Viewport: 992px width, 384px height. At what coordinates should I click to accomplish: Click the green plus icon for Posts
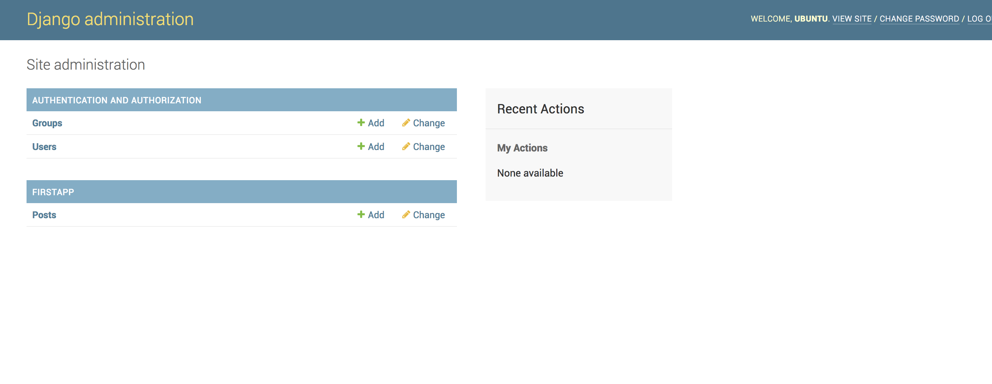click(361, 215)
